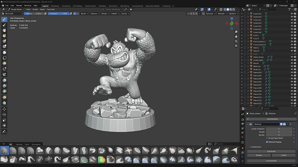Pick the spiral brush in second asset row
The height and width of the screenshot is (167, 298).
point(75,159)
